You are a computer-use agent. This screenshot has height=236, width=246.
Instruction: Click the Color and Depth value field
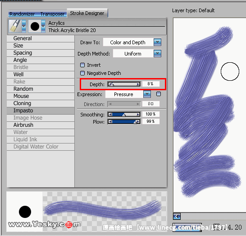128,42
